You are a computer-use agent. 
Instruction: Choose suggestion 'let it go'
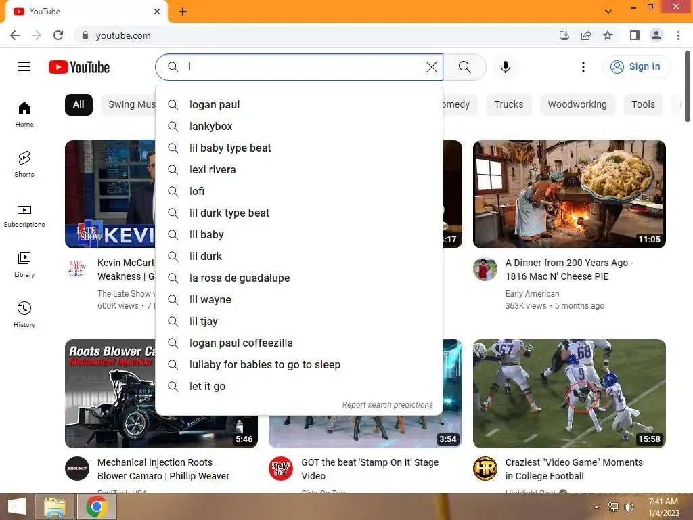pos(299,387)
